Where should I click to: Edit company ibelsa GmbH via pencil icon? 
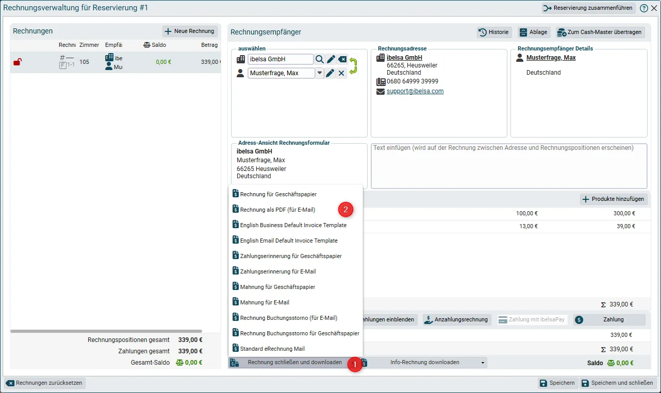(x=331, y=59)
